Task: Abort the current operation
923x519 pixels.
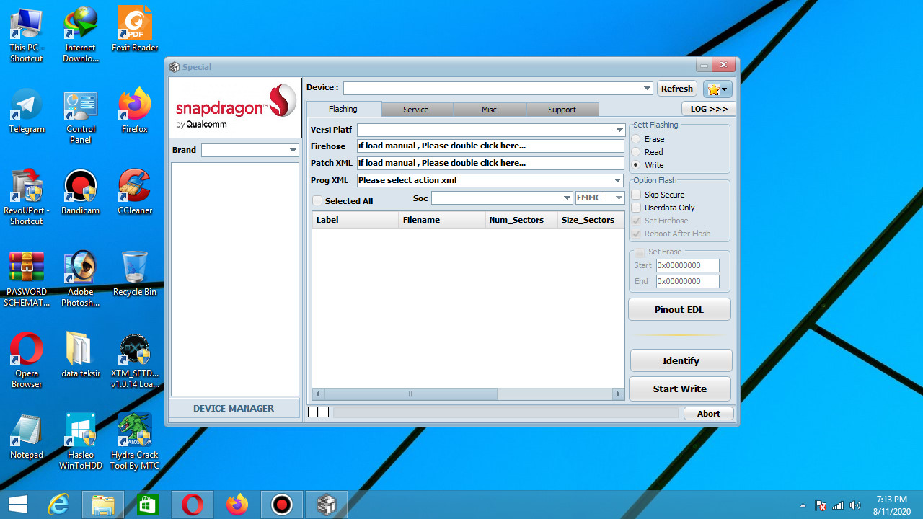Action: (708, 414)
